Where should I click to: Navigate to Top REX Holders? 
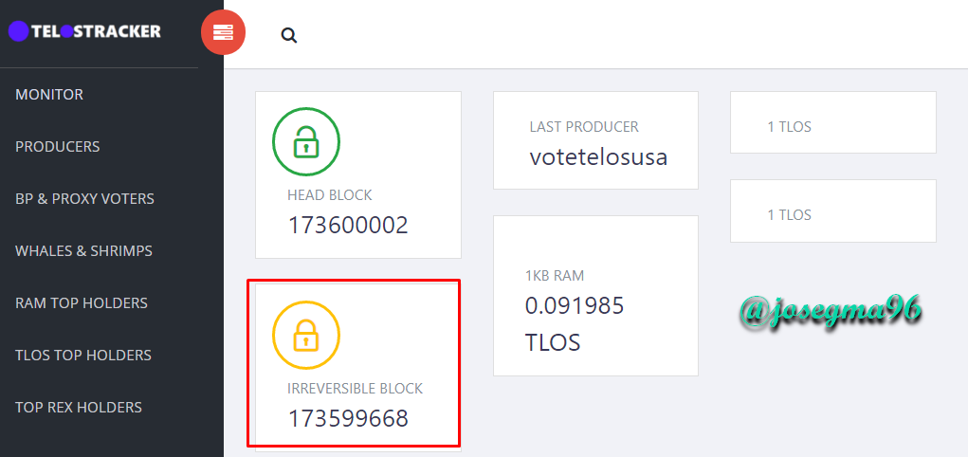click(x=79, y=408)
